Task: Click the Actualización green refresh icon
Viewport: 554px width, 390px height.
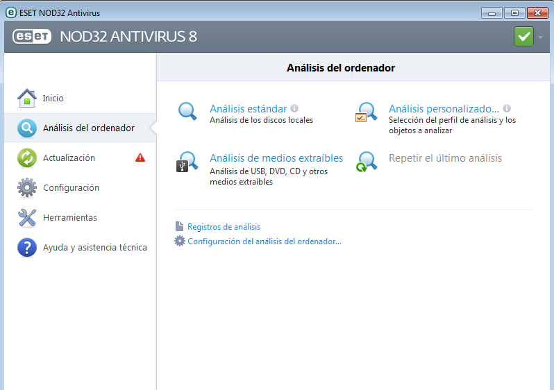Action: 26,158
